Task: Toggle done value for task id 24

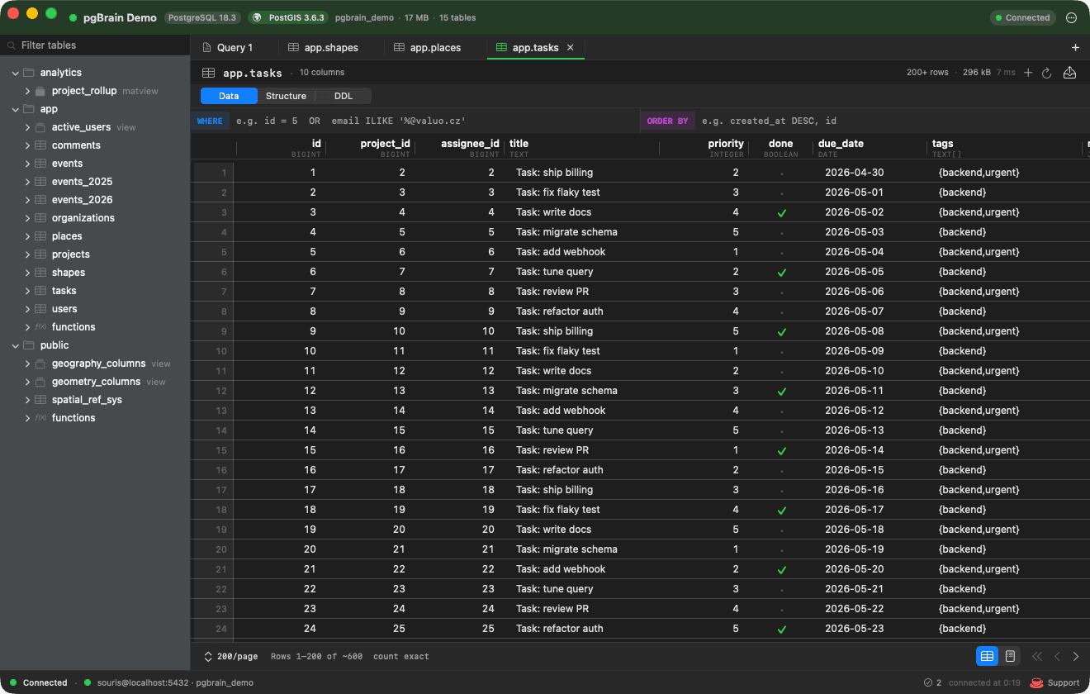Action: click(x=781, y=630)
